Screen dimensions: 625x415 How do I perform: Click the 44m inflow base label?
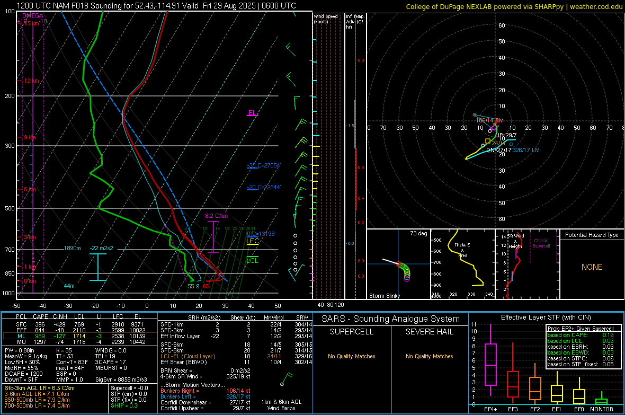point(69,286)
